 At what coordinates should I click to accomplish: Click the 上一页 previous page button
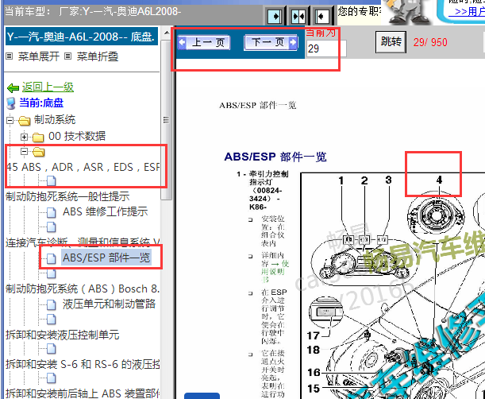pos(204,42)
